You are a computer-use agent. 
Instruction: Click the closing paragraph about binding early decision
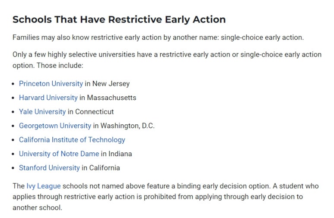coord(165,197)
